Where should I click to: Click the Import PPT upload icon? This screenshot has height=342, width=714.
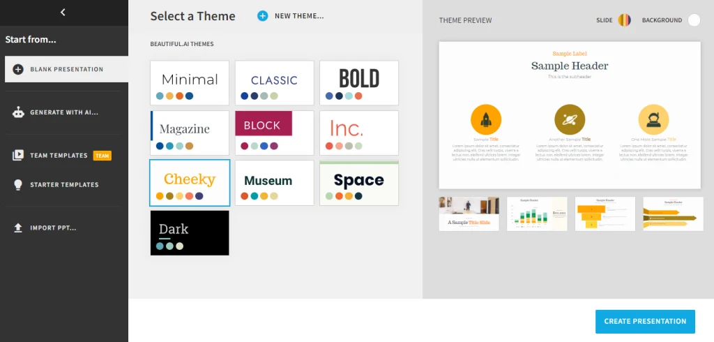[17, 228]
